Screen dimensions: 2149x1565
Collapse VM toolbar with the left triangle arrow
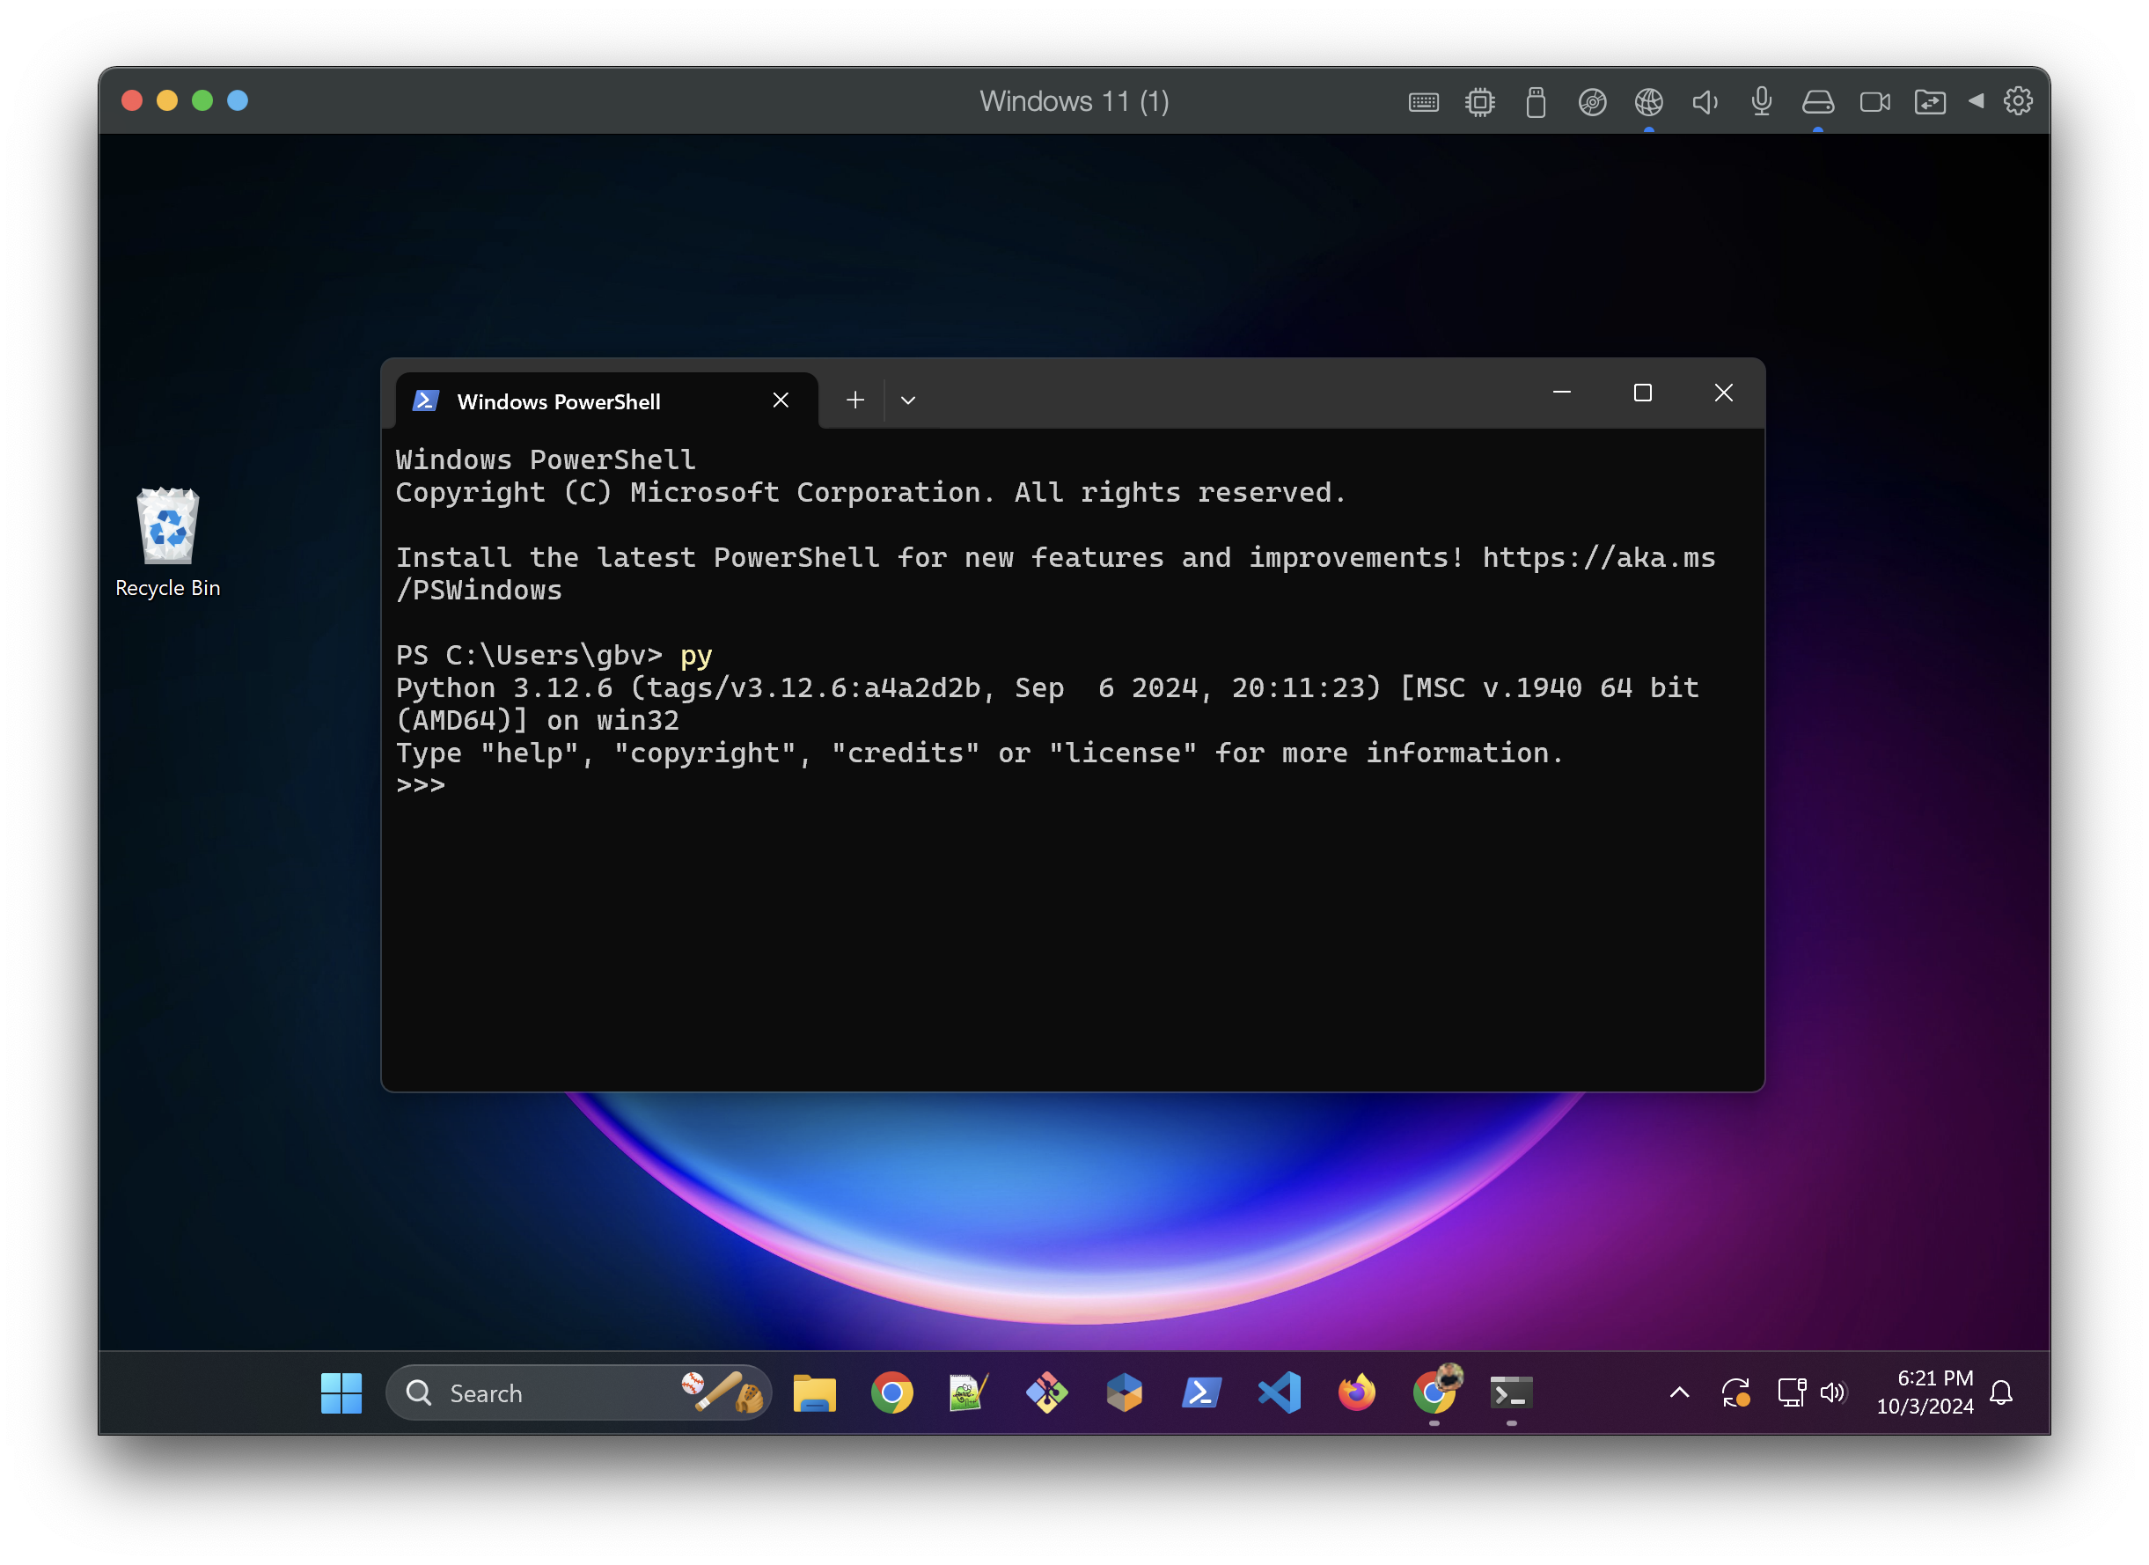[x=1977, y=100]
